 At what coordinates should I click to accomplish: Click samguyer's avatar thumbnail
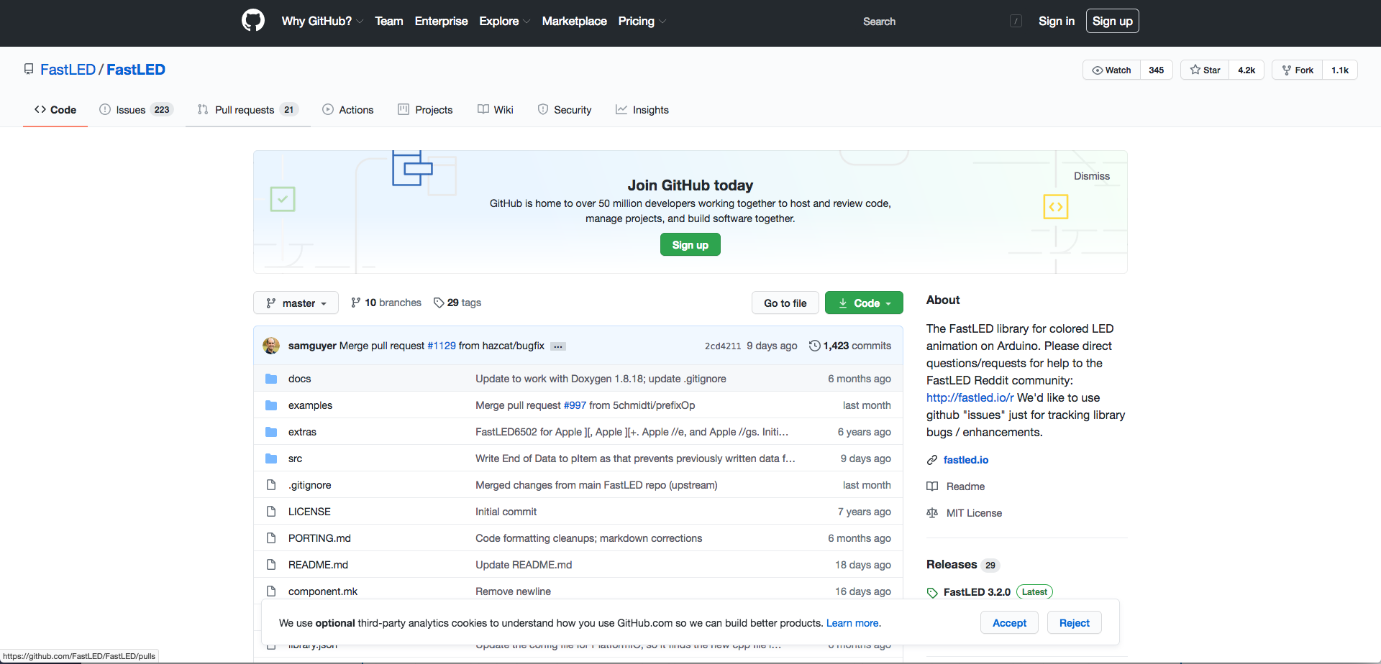271,346
